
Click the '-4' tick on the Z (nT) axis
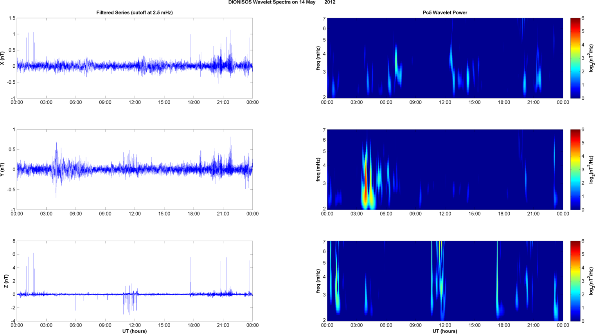tap(13, 321)
